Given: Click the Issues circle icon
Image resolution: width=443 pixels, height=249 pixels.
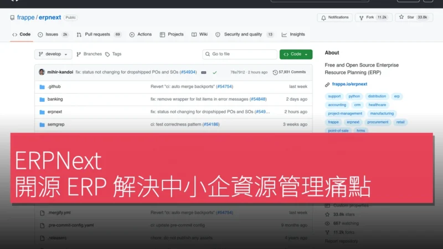Looking at the screenshot, I should (x=40, y=35).
